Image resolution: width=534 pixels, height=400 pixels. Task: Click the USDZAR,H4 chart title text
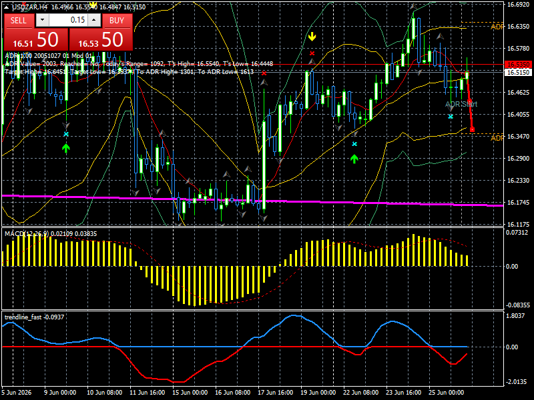coord(31,7)
